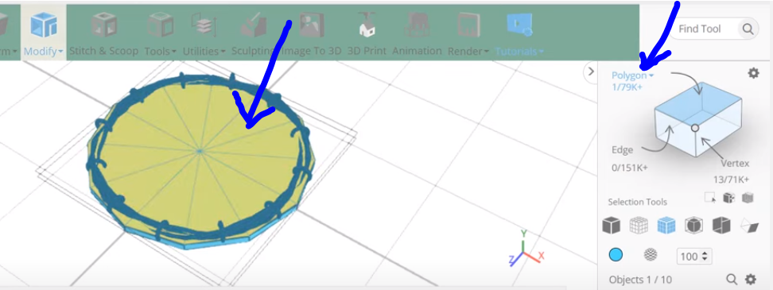The height and width of the screenshot is (290, 773).
Task: Click the Modify cube icon
Action: (44, 25)
